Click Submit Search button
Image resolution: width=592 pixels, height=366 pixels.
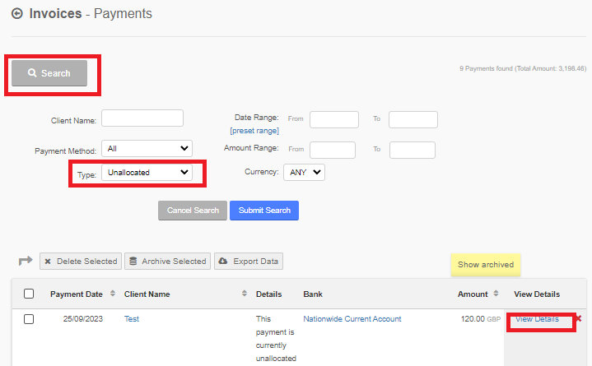(x=264, y=211)
